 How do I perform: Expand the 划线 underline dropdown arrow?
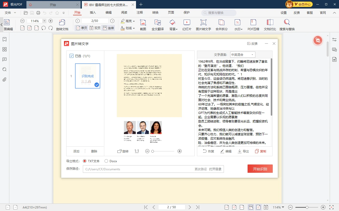134,28
